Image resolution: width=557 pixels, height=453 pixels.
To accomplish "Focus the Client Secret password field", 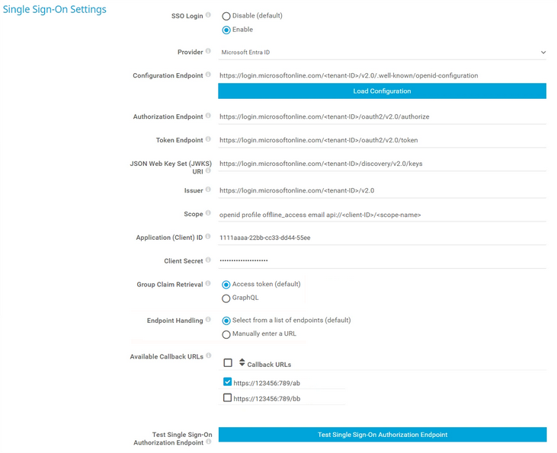I will (x=383, y=260).
